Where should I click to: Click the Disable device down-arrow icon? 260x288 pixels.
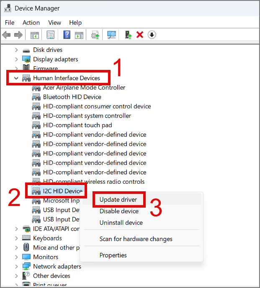point(152,35)
